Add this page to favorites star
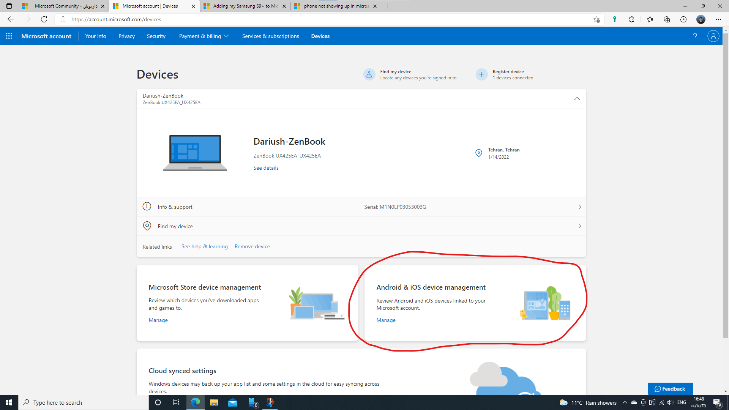 [x=596, y=19]
